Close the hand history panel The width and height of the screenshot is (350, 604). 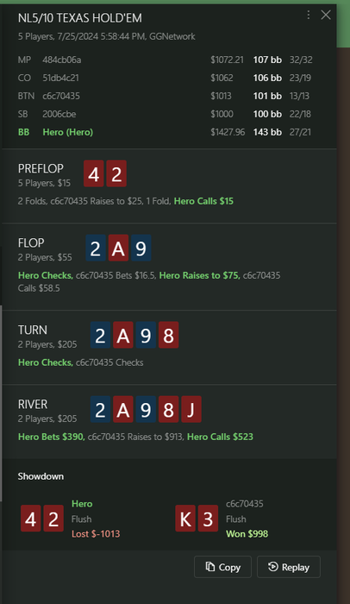click(x=326, y=15)
